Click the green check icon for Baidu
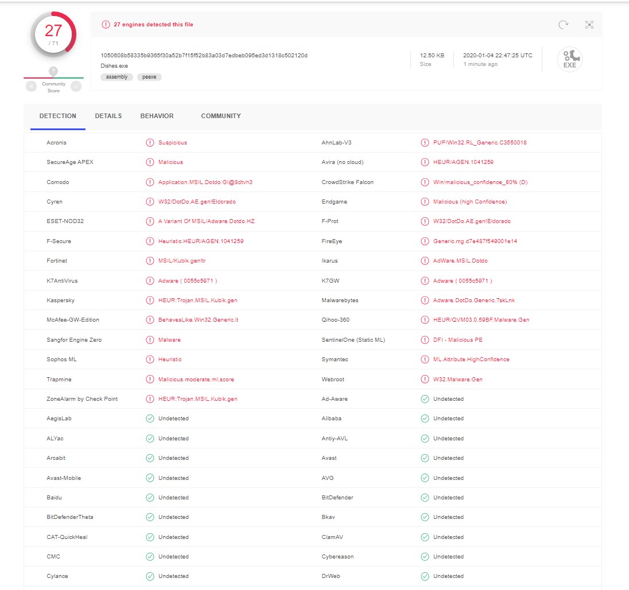This screenshot has height=590, width=629. coord(150,498)
